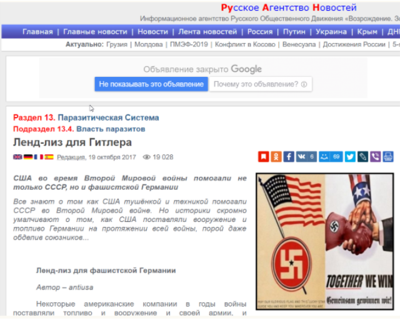Share article on Moi Mir (smiley icon)

coord(331,157)
